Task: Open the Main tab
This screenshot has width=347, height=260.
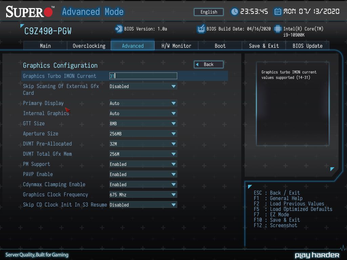Action: [45, 46]
